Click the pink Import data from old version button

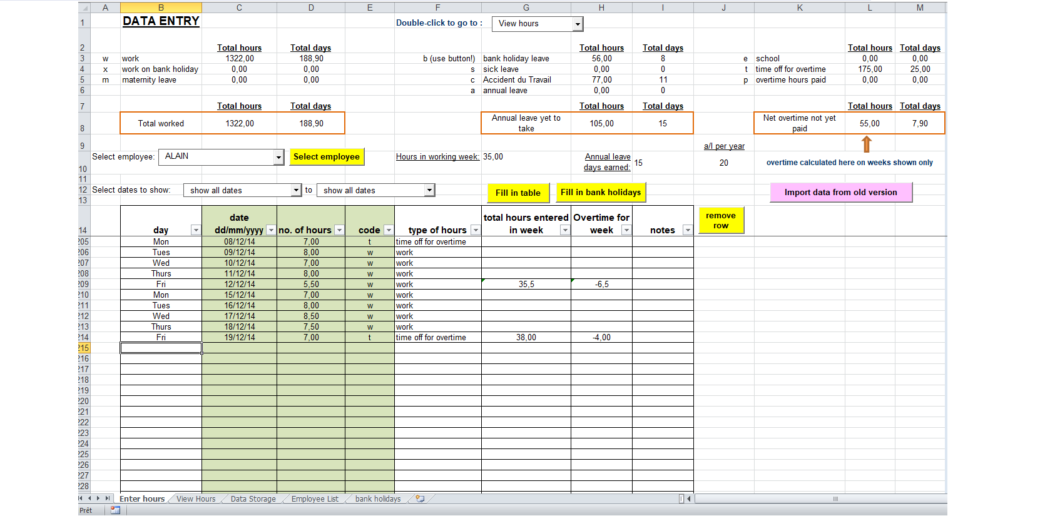coord(840,193)
